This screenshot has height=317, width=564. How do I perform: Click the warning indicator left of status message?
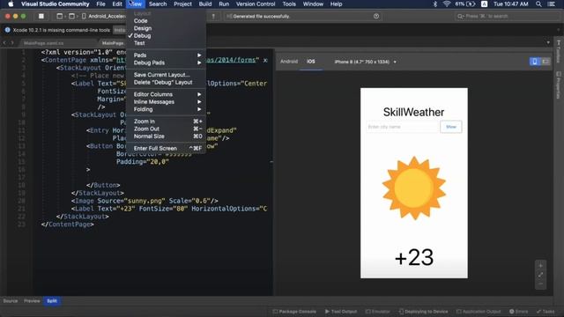pyautogui.click(x=213, y=16)
